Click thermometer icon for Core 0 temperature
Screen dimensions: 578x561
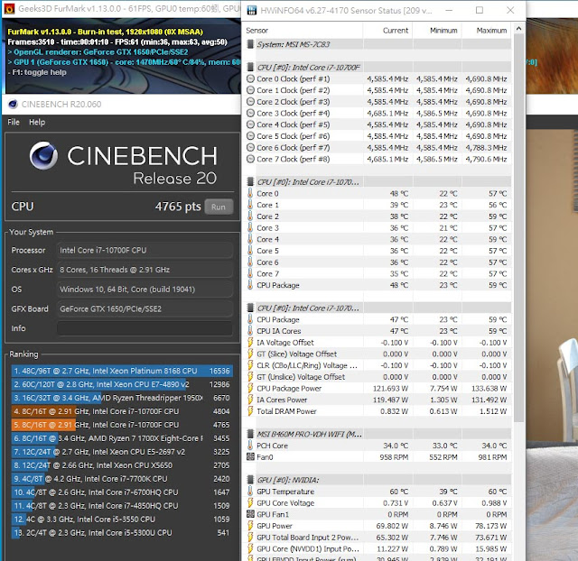point(250,194)
